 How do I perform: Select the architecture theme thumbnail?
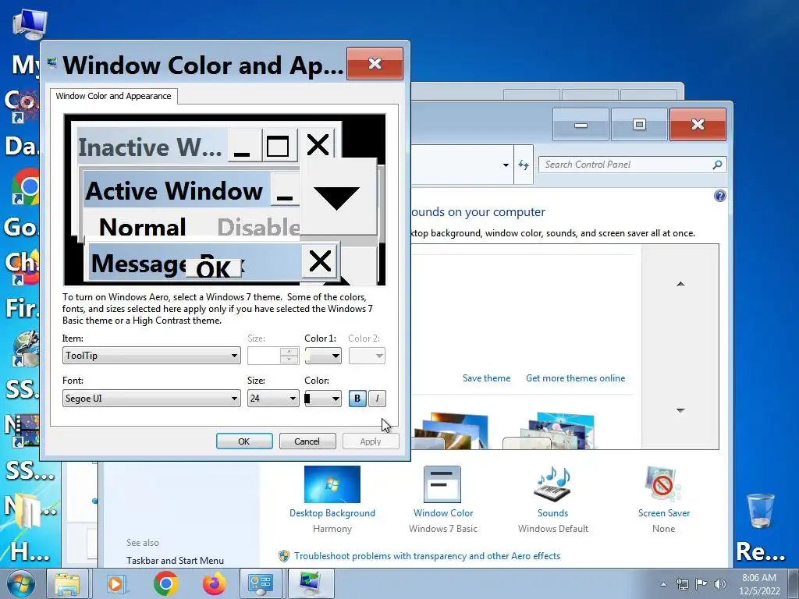(451, 431)
